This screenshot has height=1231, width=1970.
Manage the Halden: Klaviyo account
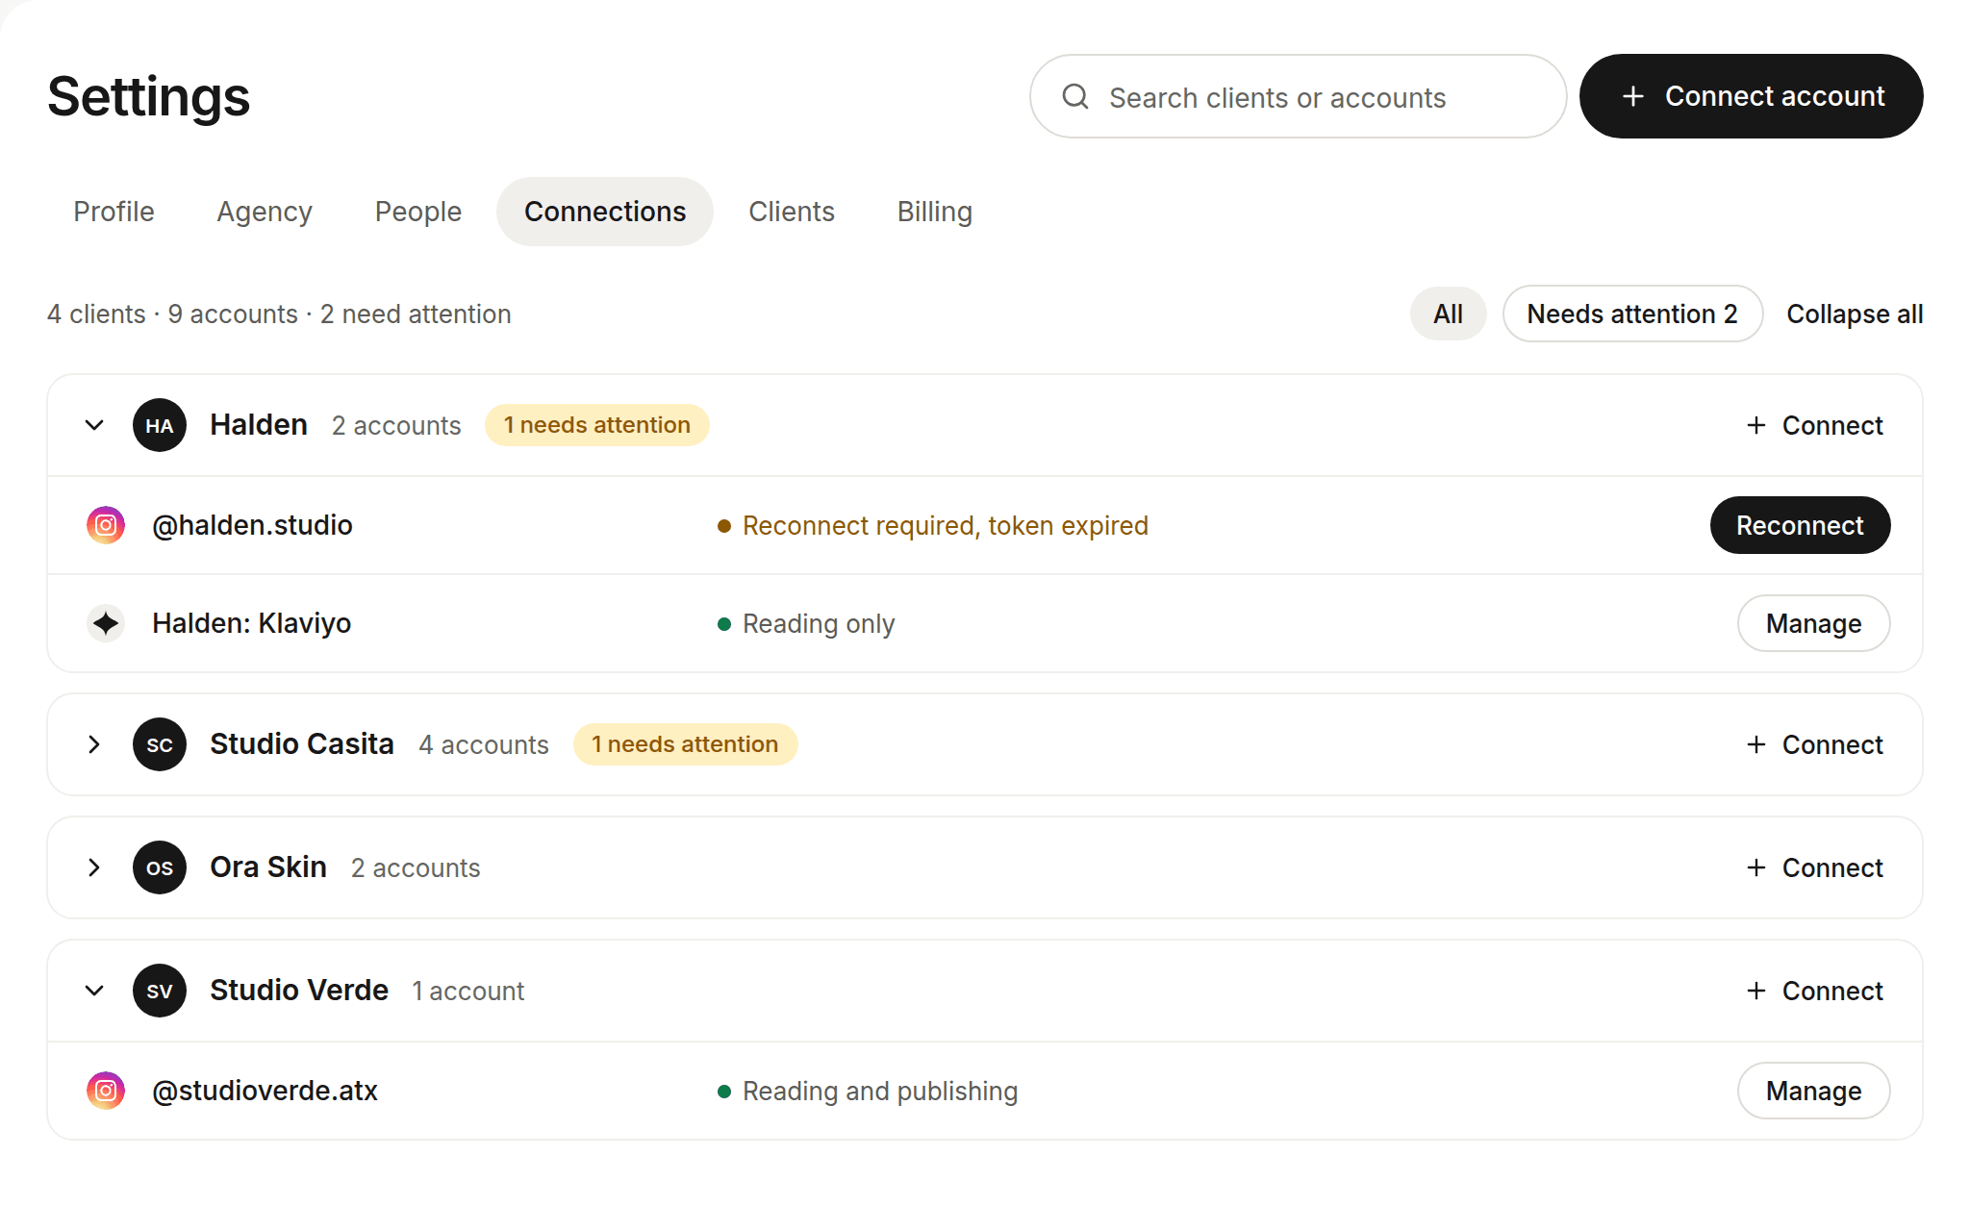pos(1813,623)
